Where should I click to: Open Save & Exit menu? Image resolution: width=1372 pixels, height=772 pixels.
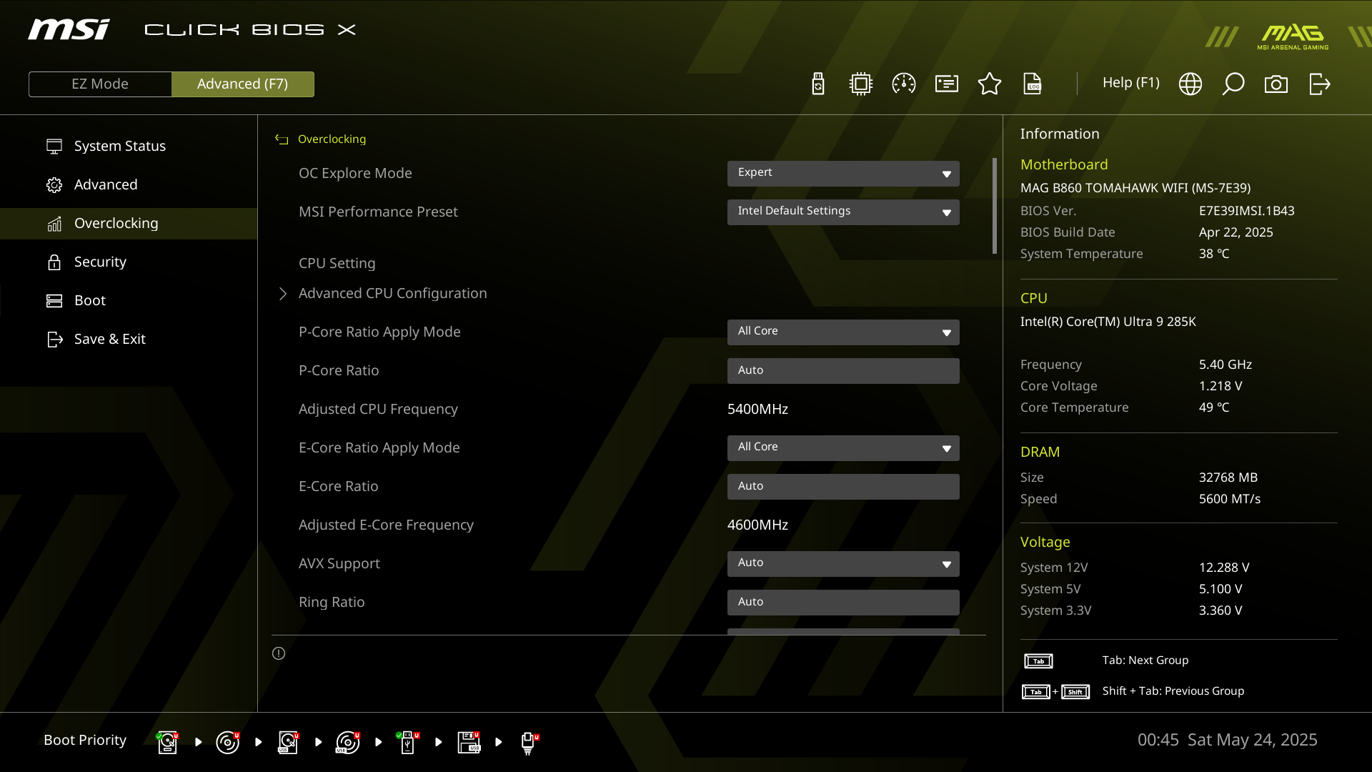coord(109,339)
